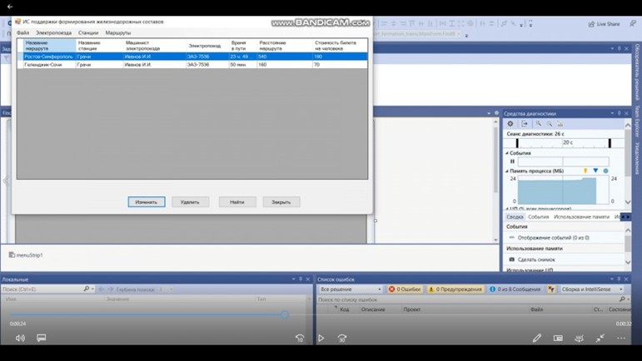Switch to the Сводка tab
Screen dimensions: 642x361
(515, 216)
